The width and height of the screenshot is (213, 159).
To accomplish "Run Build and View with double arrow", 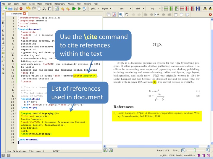I will click(x=74, y=9).
